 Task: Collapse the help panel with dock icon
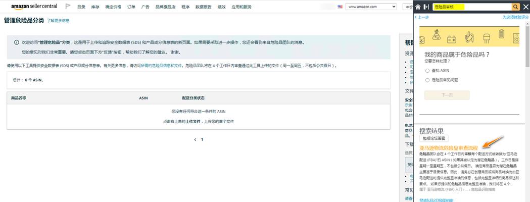[426, 7]
